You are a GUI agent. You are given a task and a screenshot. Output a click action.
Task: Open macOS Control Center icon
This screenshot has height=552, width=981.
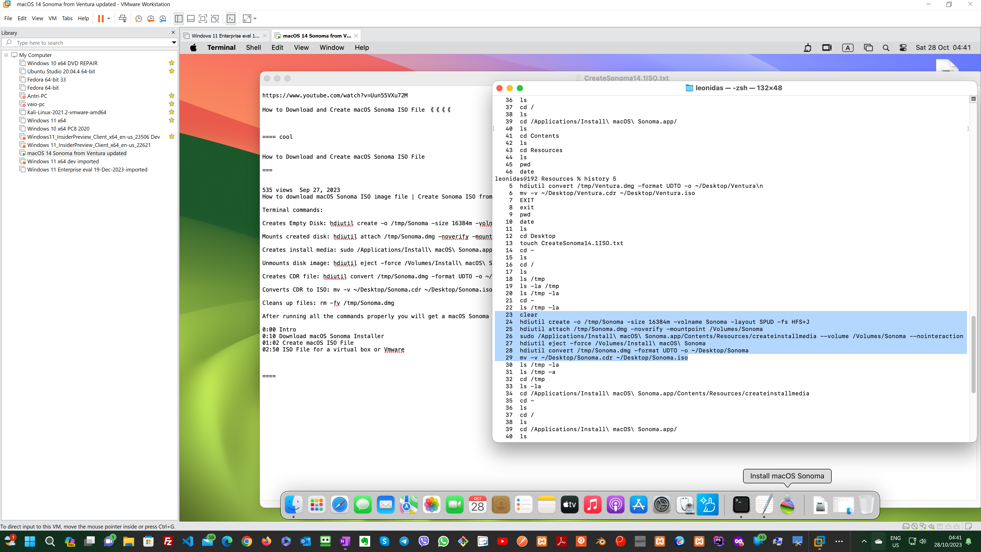(903, 48)
